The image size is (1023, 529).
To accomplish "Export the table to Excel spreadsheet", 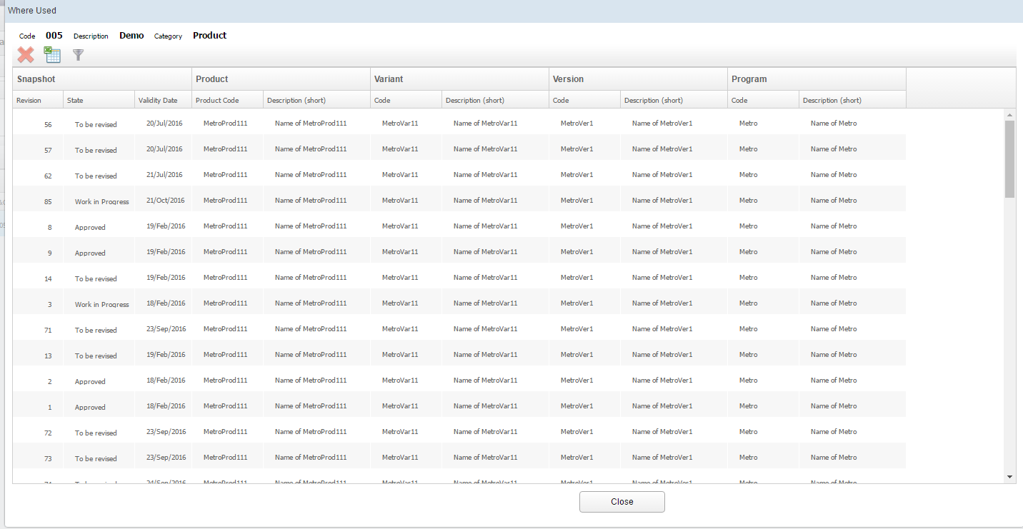I will pyautogui.click(x=52, y=55).
